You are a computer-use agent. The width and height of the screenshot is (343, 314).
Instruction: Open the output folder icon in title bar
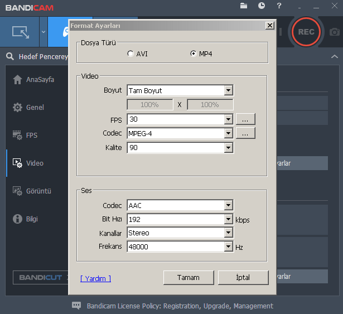[244, 6]
